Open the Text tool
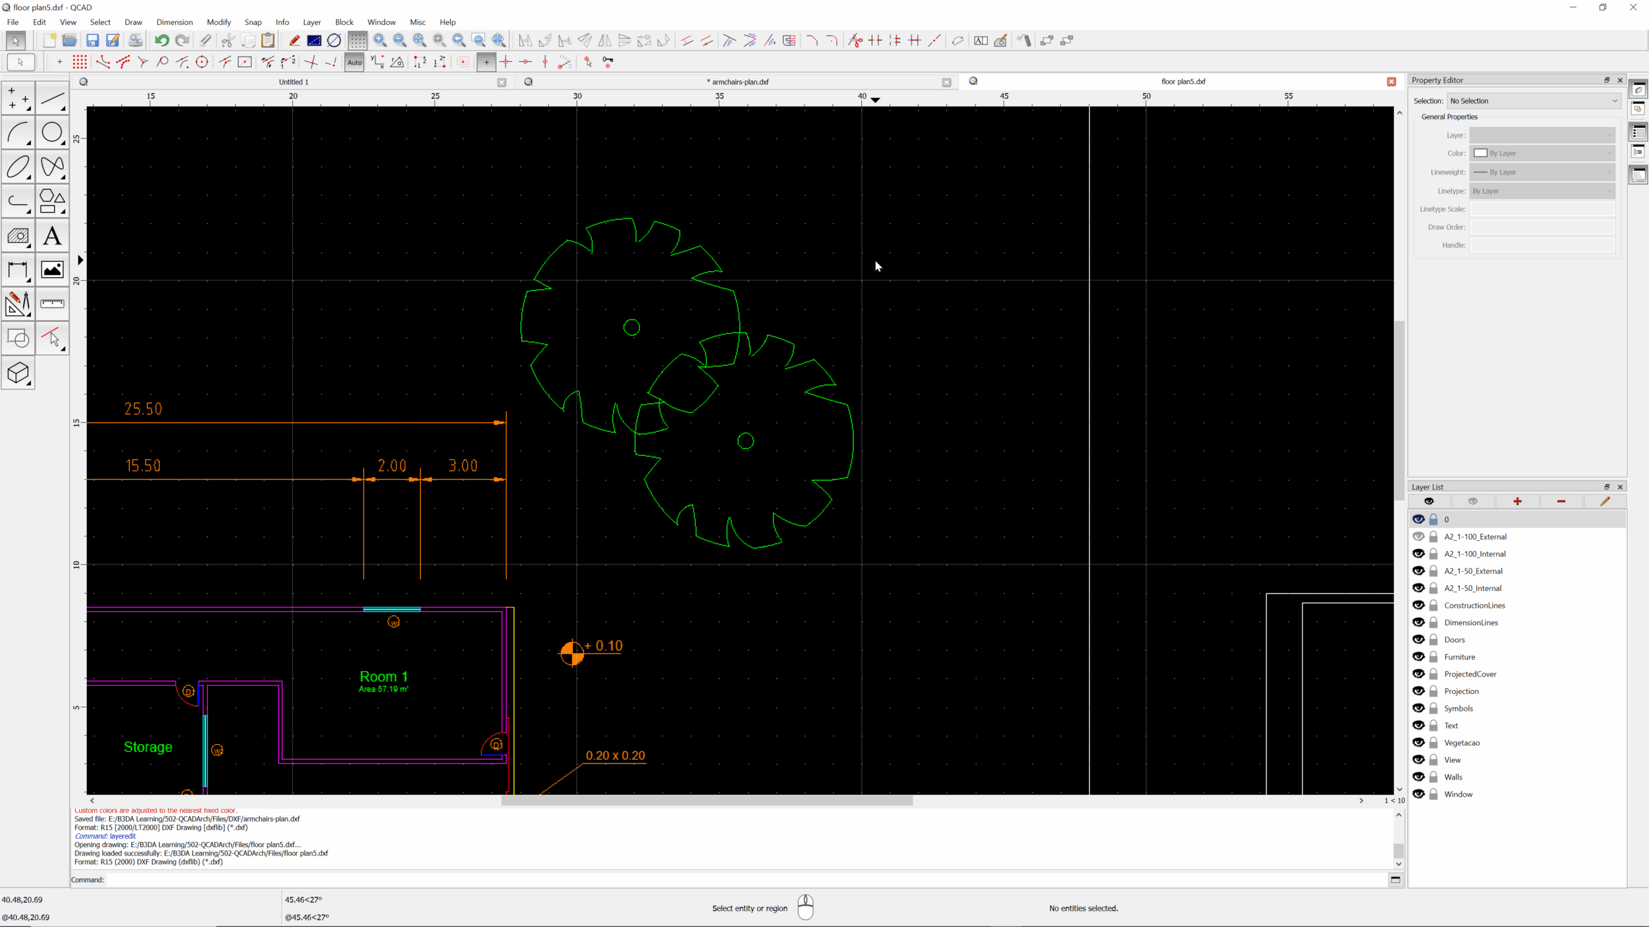This screenshot has width=1649, height=927. tap(52, 236)
